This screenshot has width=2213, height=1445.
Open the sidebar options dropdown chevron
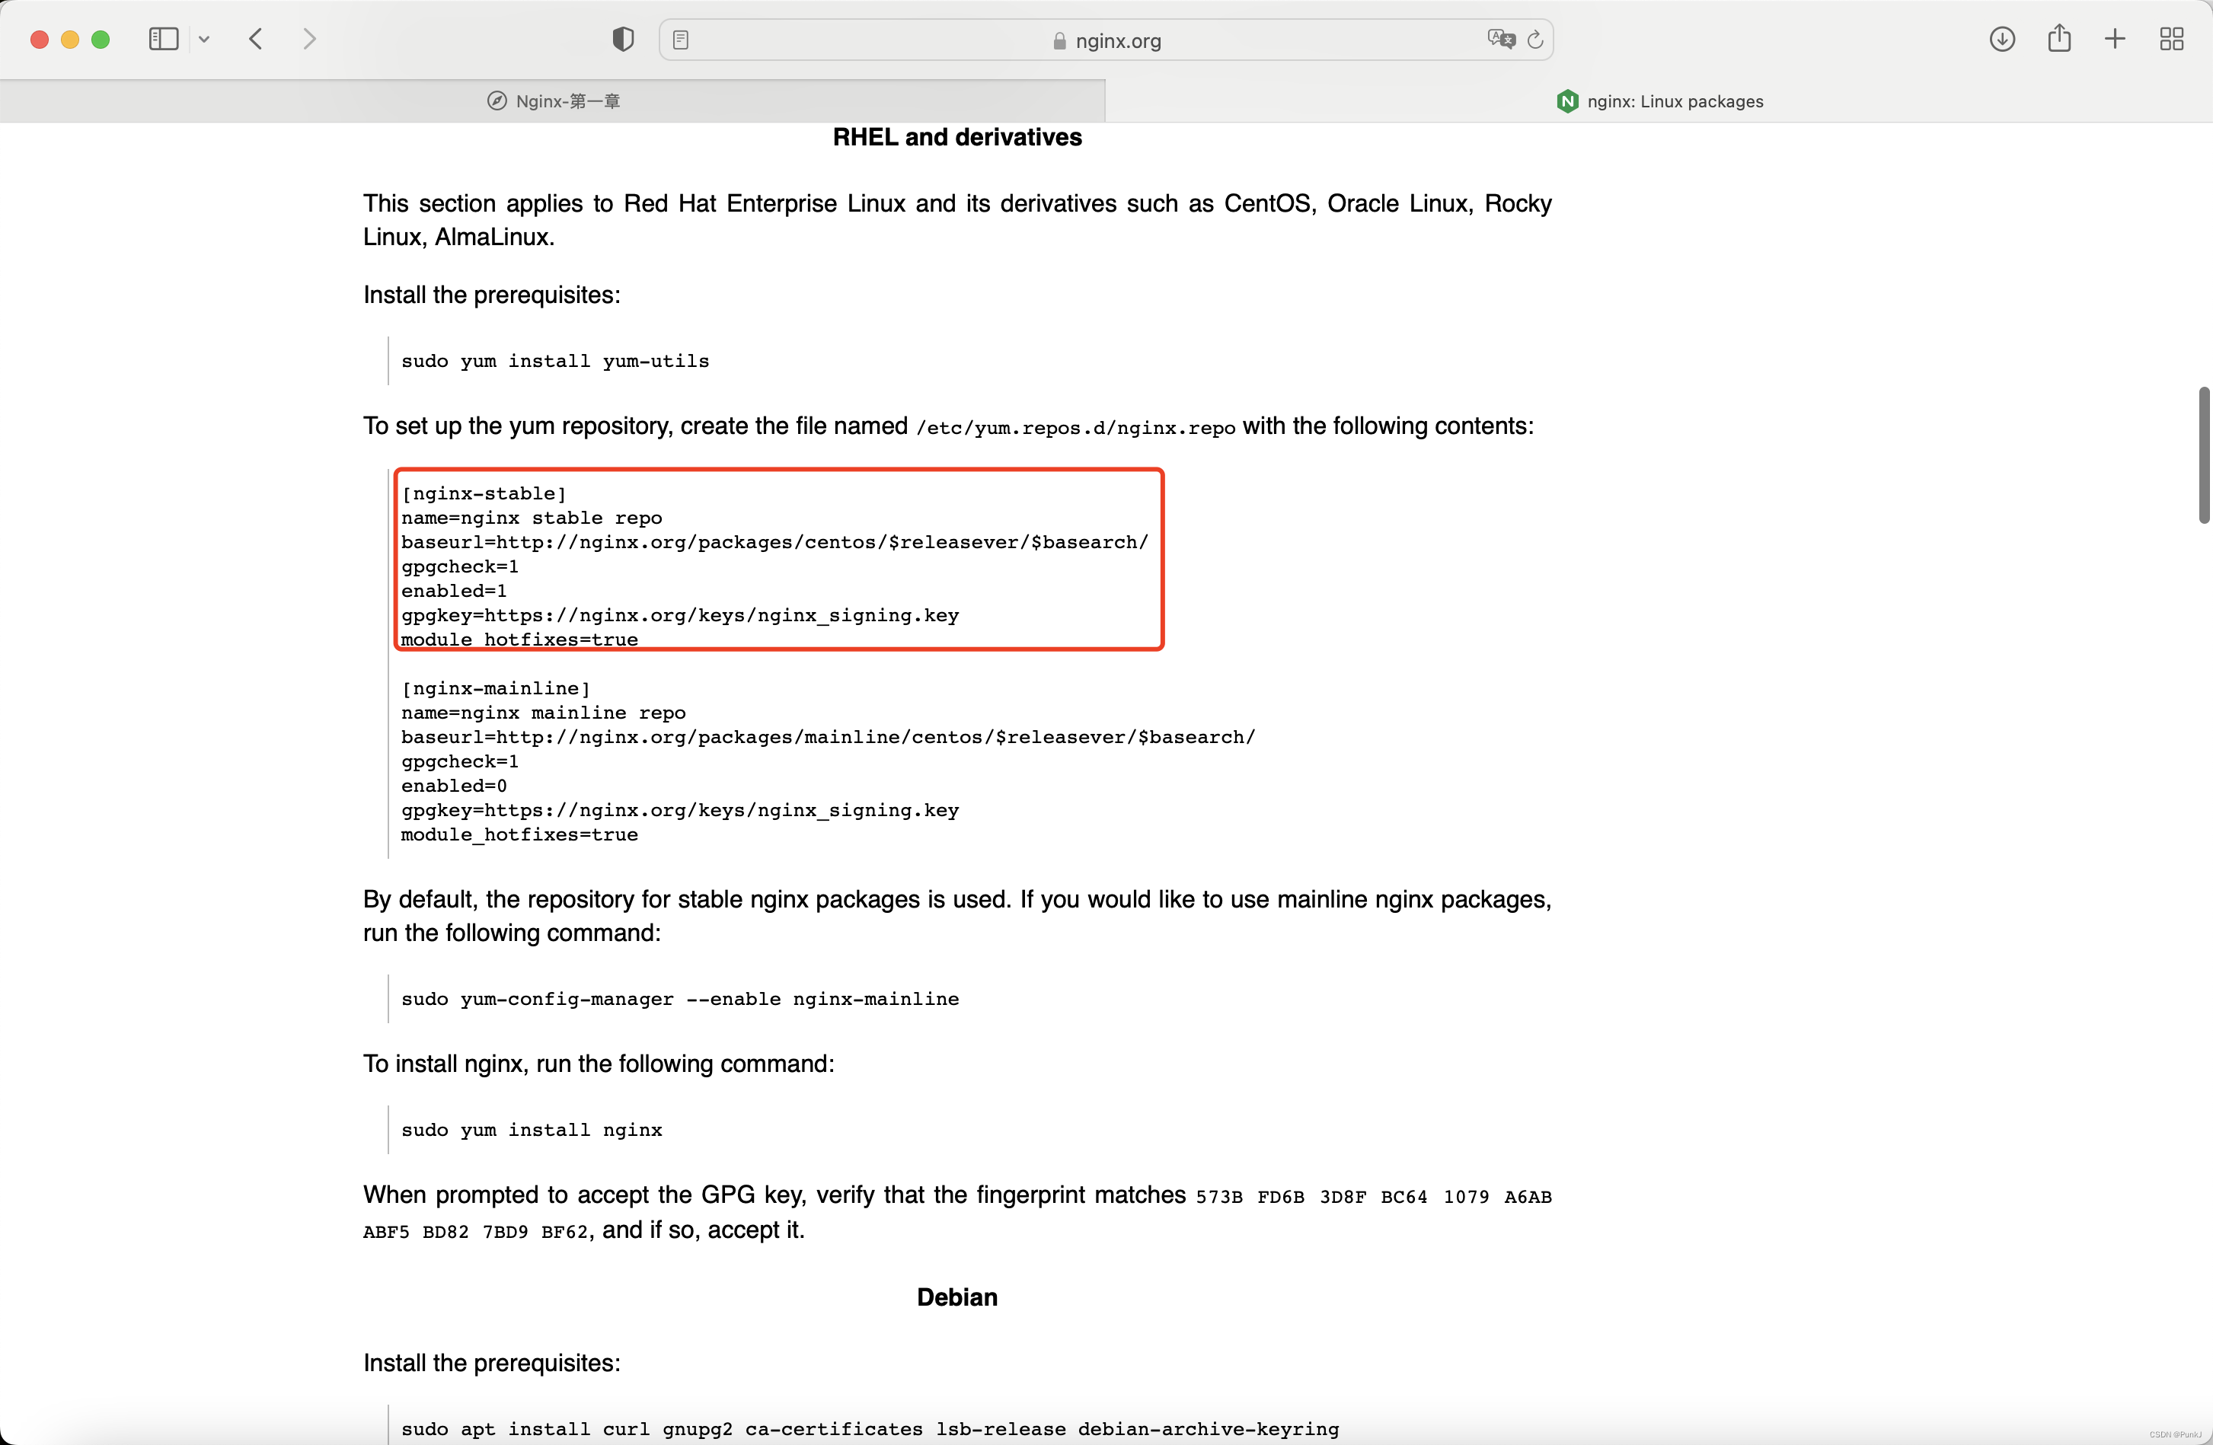click(x=205, y=39)
